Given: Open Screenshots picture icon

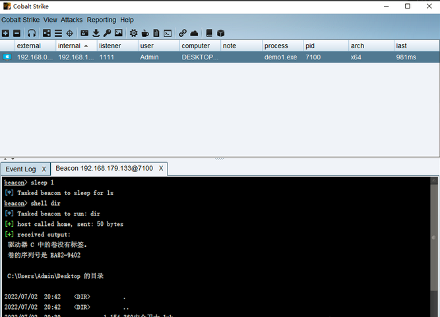Looking at the screenshot, I should click(x=119, y=33).
